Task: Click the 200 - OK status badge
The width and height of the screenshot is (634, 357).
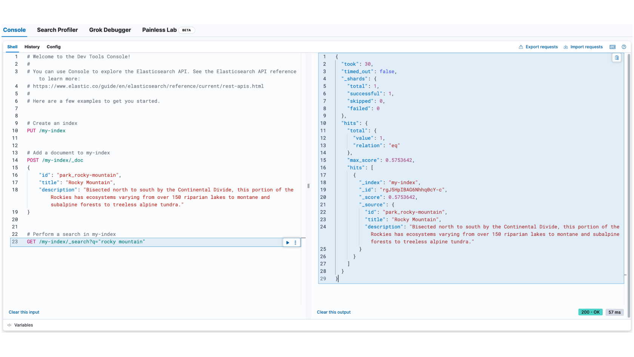Action: point(590,312)
